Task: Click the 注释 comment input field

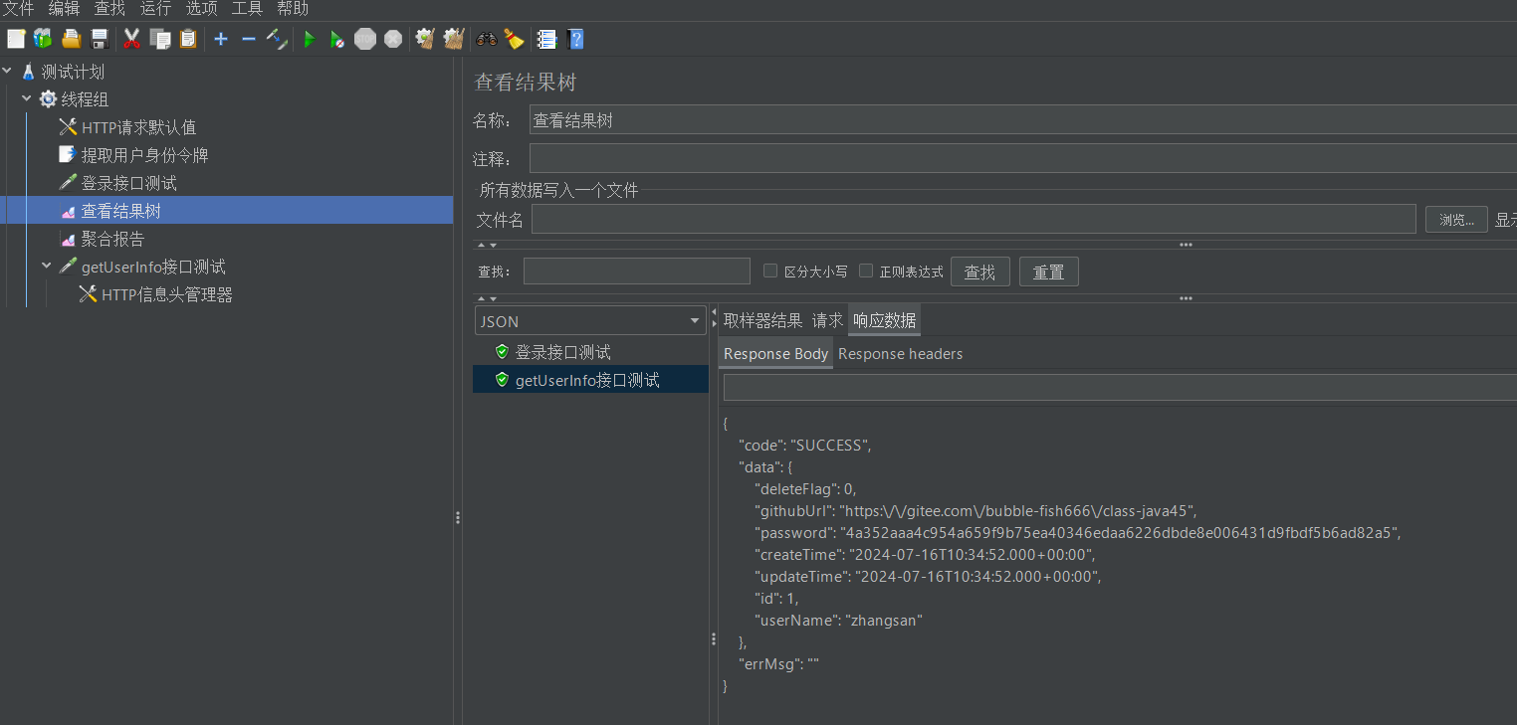Action: [1022, 158]
